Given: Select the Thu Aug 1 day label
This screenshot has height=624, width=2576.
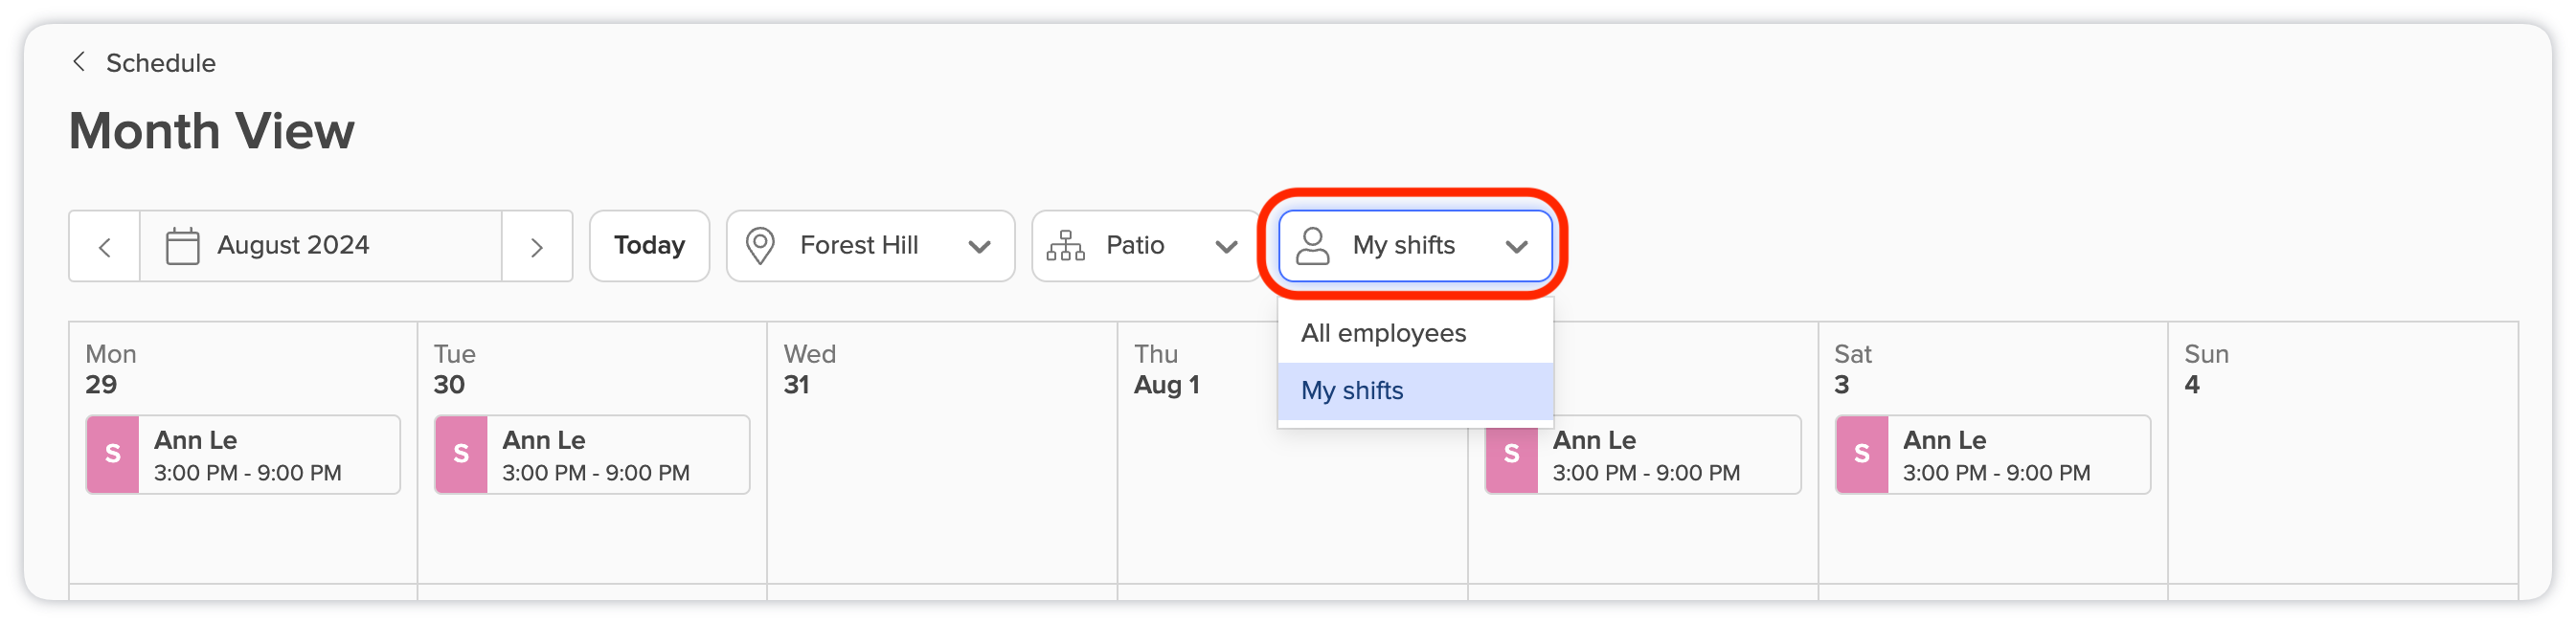Looking at the screenshot, I should click(x=1166, y=369).
